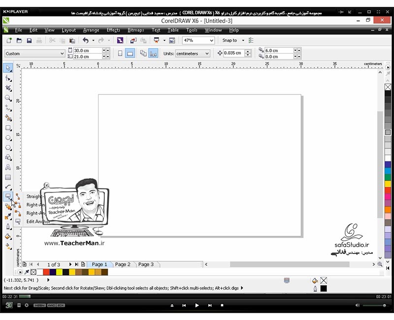Screen dimensions: 394x320
Task: Switch to the Page 2 tab
Action: point(123,264)
